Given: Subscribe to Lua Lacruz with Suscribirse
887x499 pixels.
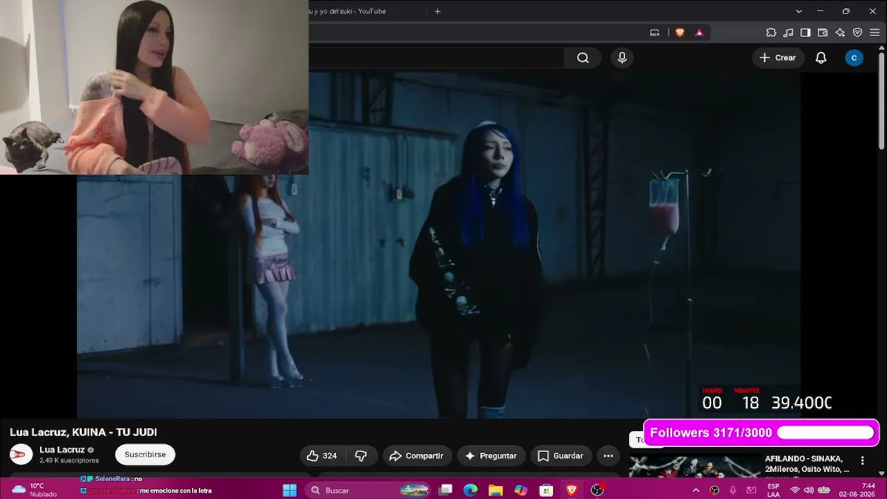Looking at the screenshot, I should tap(145, 455).
